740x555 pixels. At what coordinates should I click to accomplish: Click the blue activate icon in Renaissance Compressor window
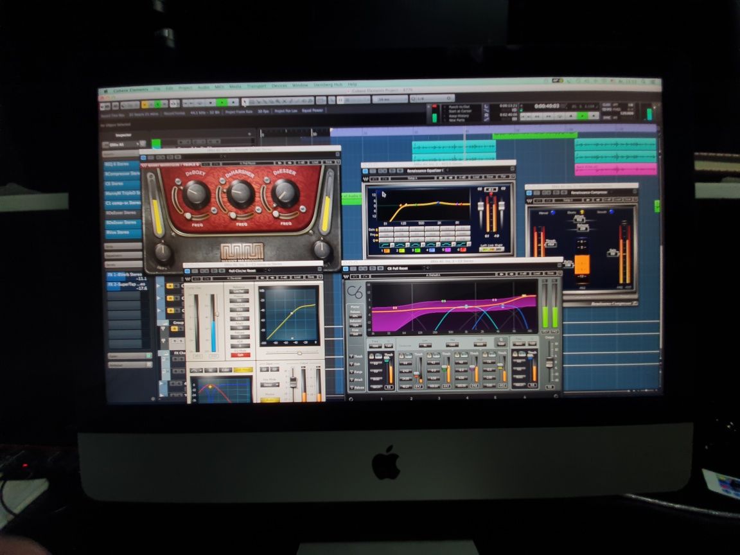click(531, 193)
